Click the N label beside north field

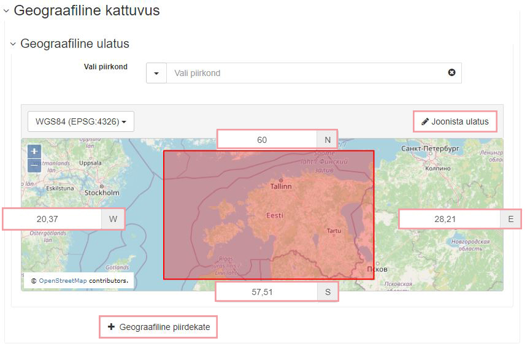[x=327, y=139]
